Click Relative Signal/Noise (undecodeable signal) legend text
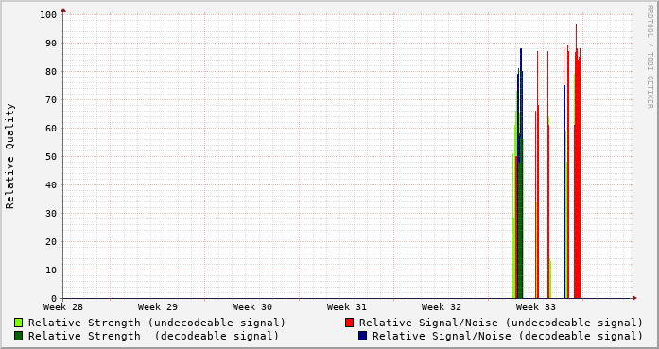 point(501,323)
